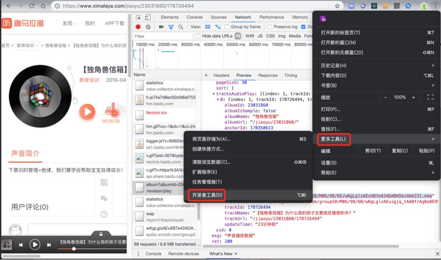Screen dimensions: 441x260
Task: Filter requests by CSS type
Action: (270, 36)
